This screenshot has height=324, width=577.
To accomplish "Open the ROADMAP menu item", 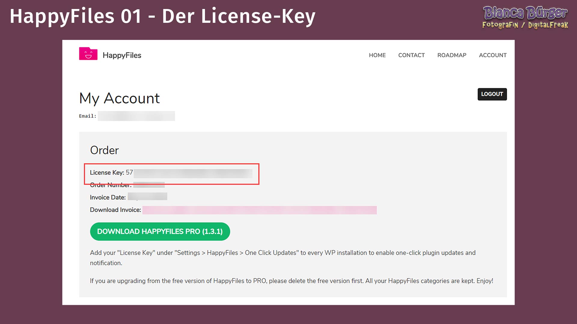I will coord(452,55).
